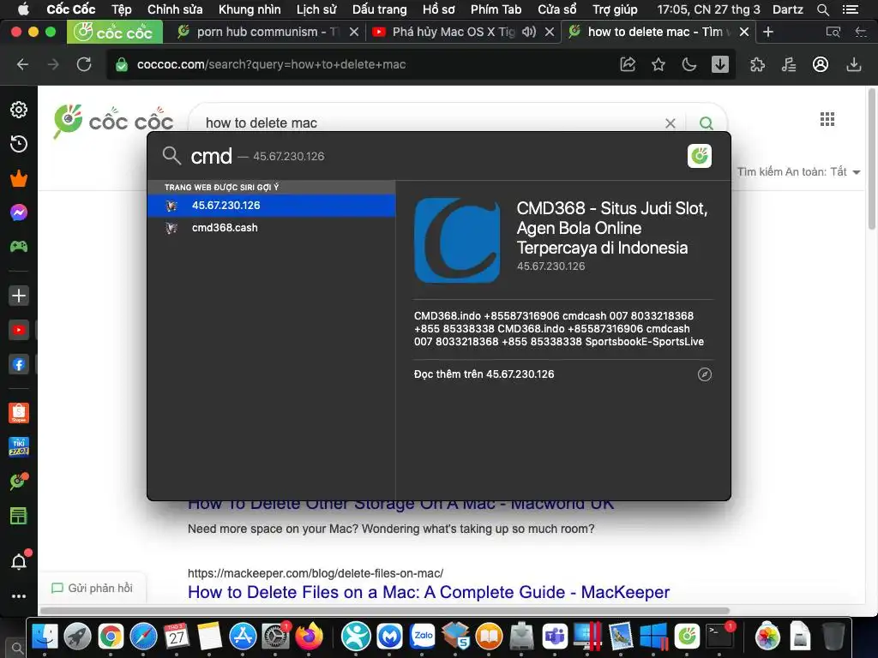Image resolution: width=878 pixels, height=658 pixels.
Task: Add a new sidebar shortcut with plus
Action: coord(19,296)
